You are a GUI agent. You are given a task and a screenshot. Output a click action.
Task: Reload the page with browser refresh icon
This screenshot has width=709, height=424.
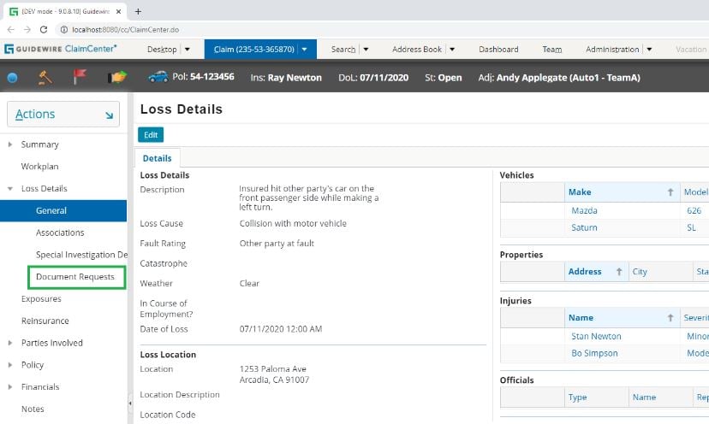(x=44, y=29)
